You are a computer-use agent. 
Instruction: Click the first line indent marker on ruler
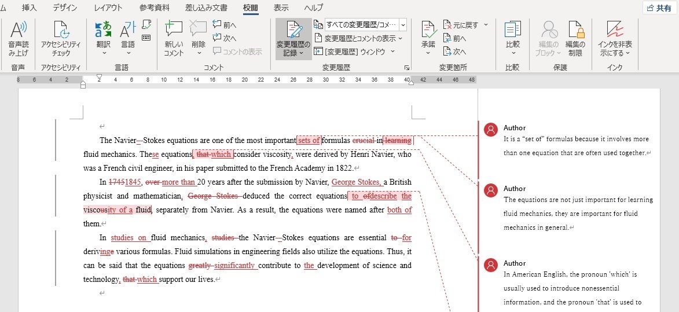pyautogui.click(x=99, y=76)
